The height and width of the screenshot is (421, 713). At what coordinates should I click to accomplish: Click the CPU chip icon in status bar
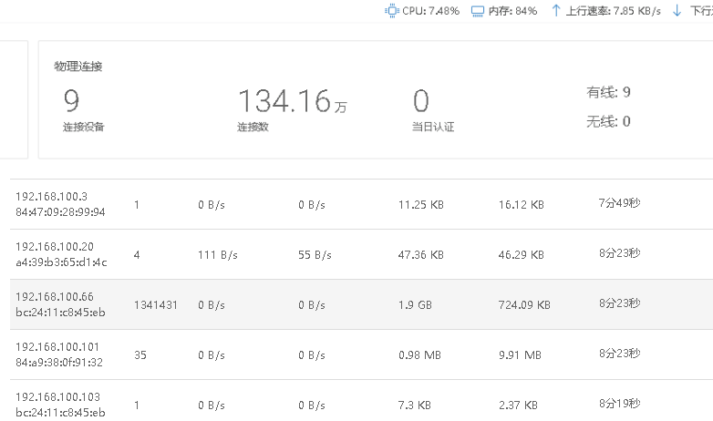click(x=392, y=11)
